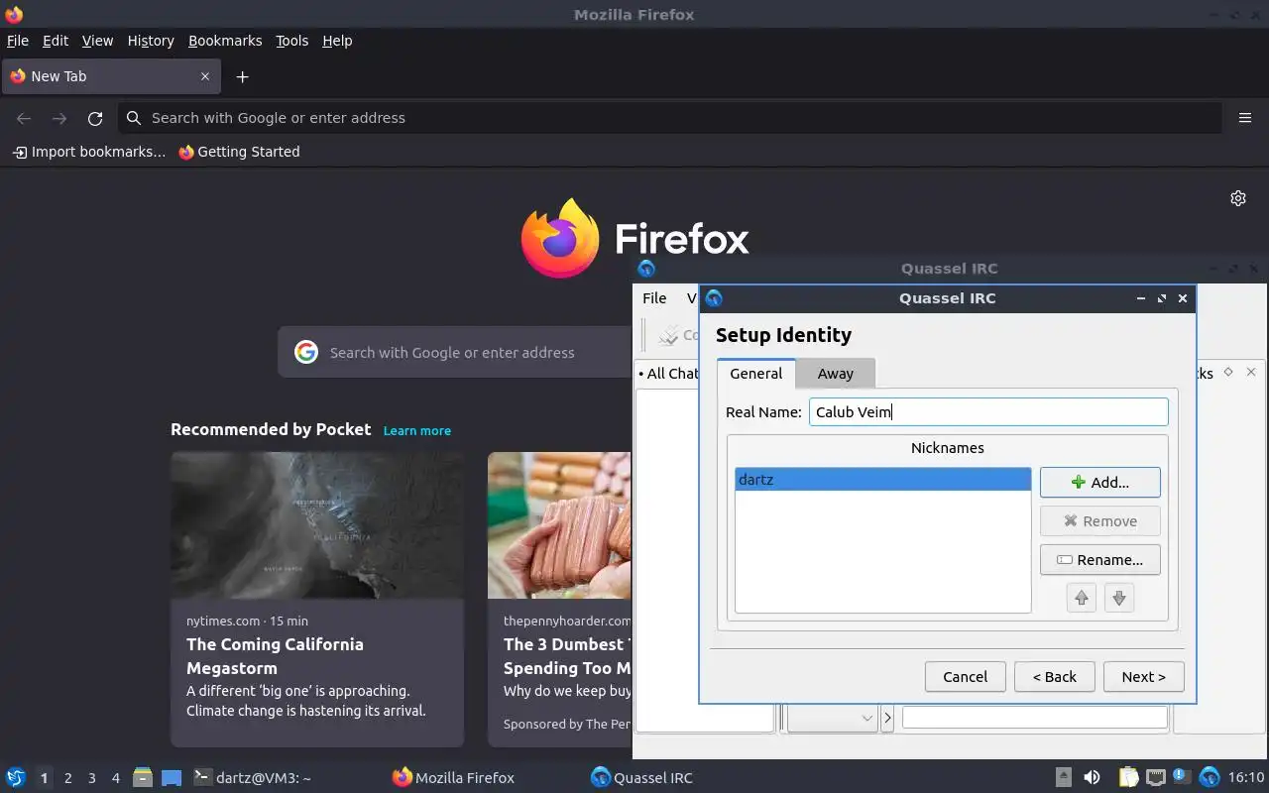Switch to workspace 3 in taskbar
The height and width of the screenshot is (793, 1269).
point(92,778)
